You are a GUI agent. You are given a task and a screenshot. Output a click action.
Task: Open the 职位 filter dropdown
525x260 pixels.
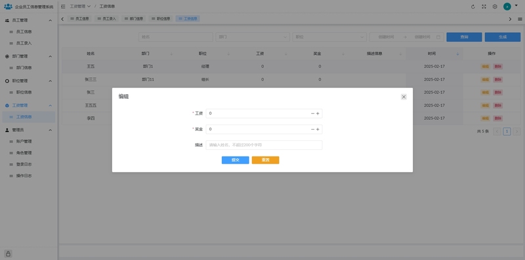[x=329, y=37]
